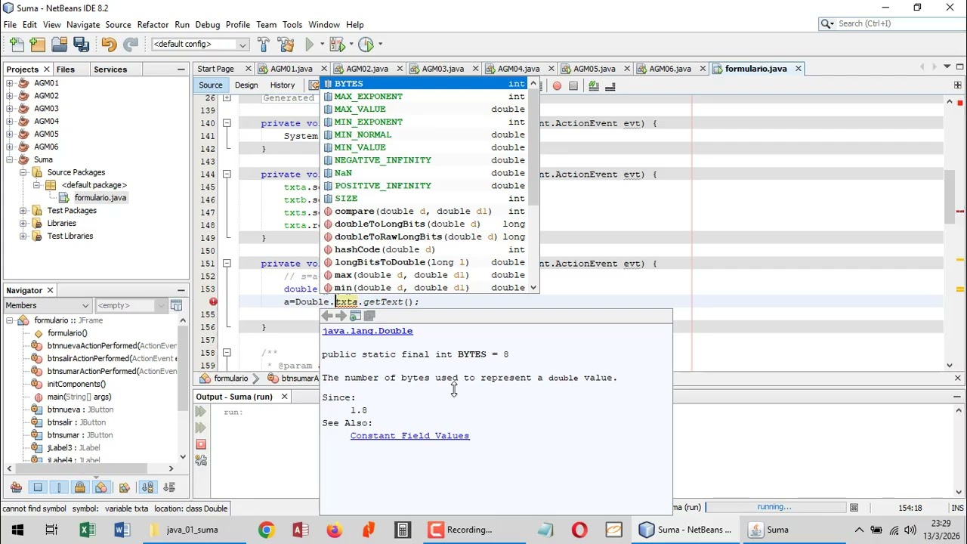Click the Chrome icon in taskbar
This screenshot has height=544, width=967.
point(266,530)
